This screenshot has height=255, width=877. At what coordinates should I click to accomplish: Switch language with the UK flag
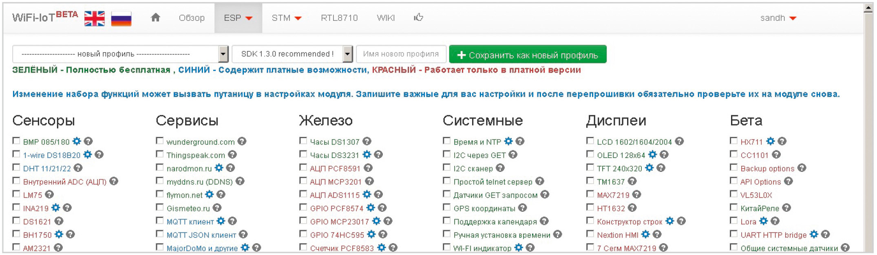(95, 18)
